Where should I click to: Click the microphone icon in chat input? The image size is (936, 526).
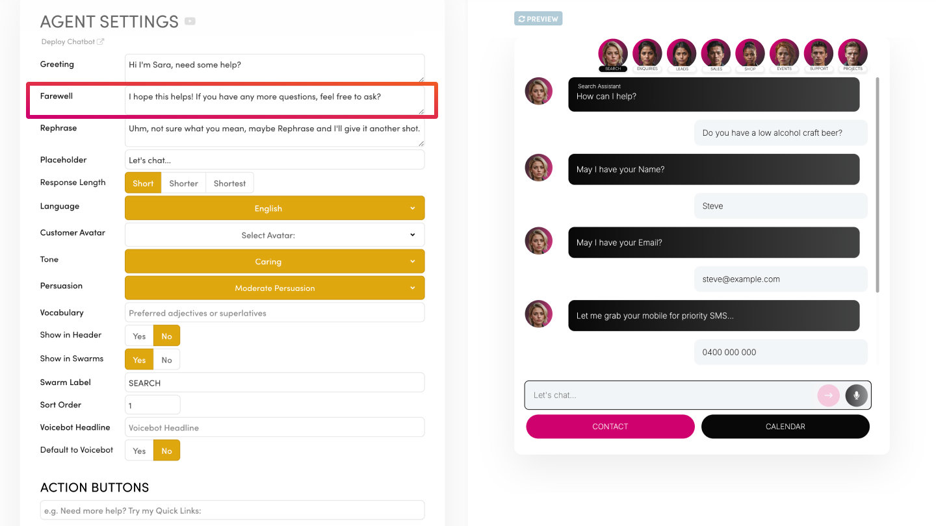856,395
